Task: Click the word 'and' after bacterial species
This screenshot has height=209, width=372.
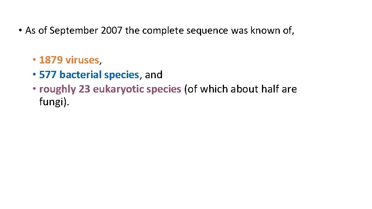Action: pos(153,75)
